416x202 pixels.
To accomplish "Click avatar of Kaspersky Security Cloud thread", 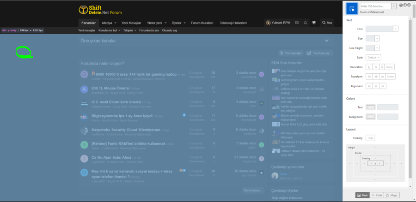I will coord(84,131).
